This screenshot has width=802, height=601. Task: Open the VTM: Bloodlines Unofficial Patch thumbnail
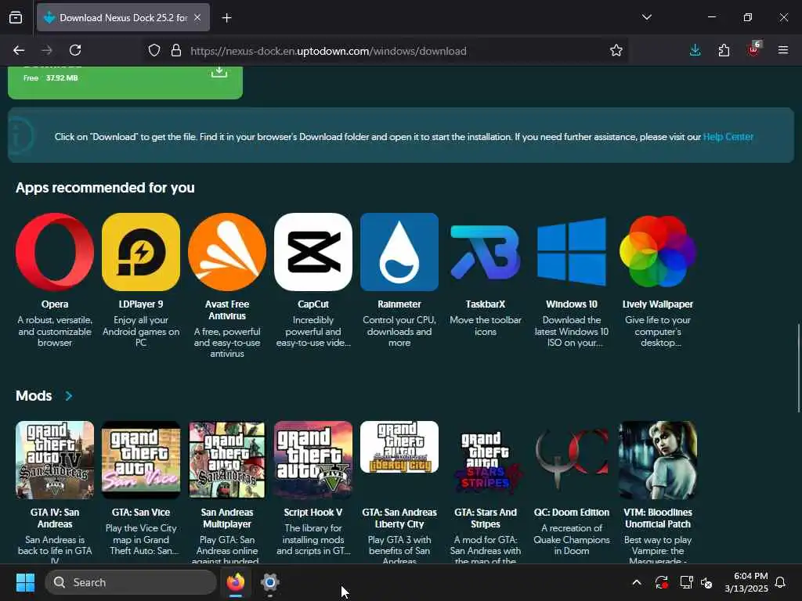point(658,460)
